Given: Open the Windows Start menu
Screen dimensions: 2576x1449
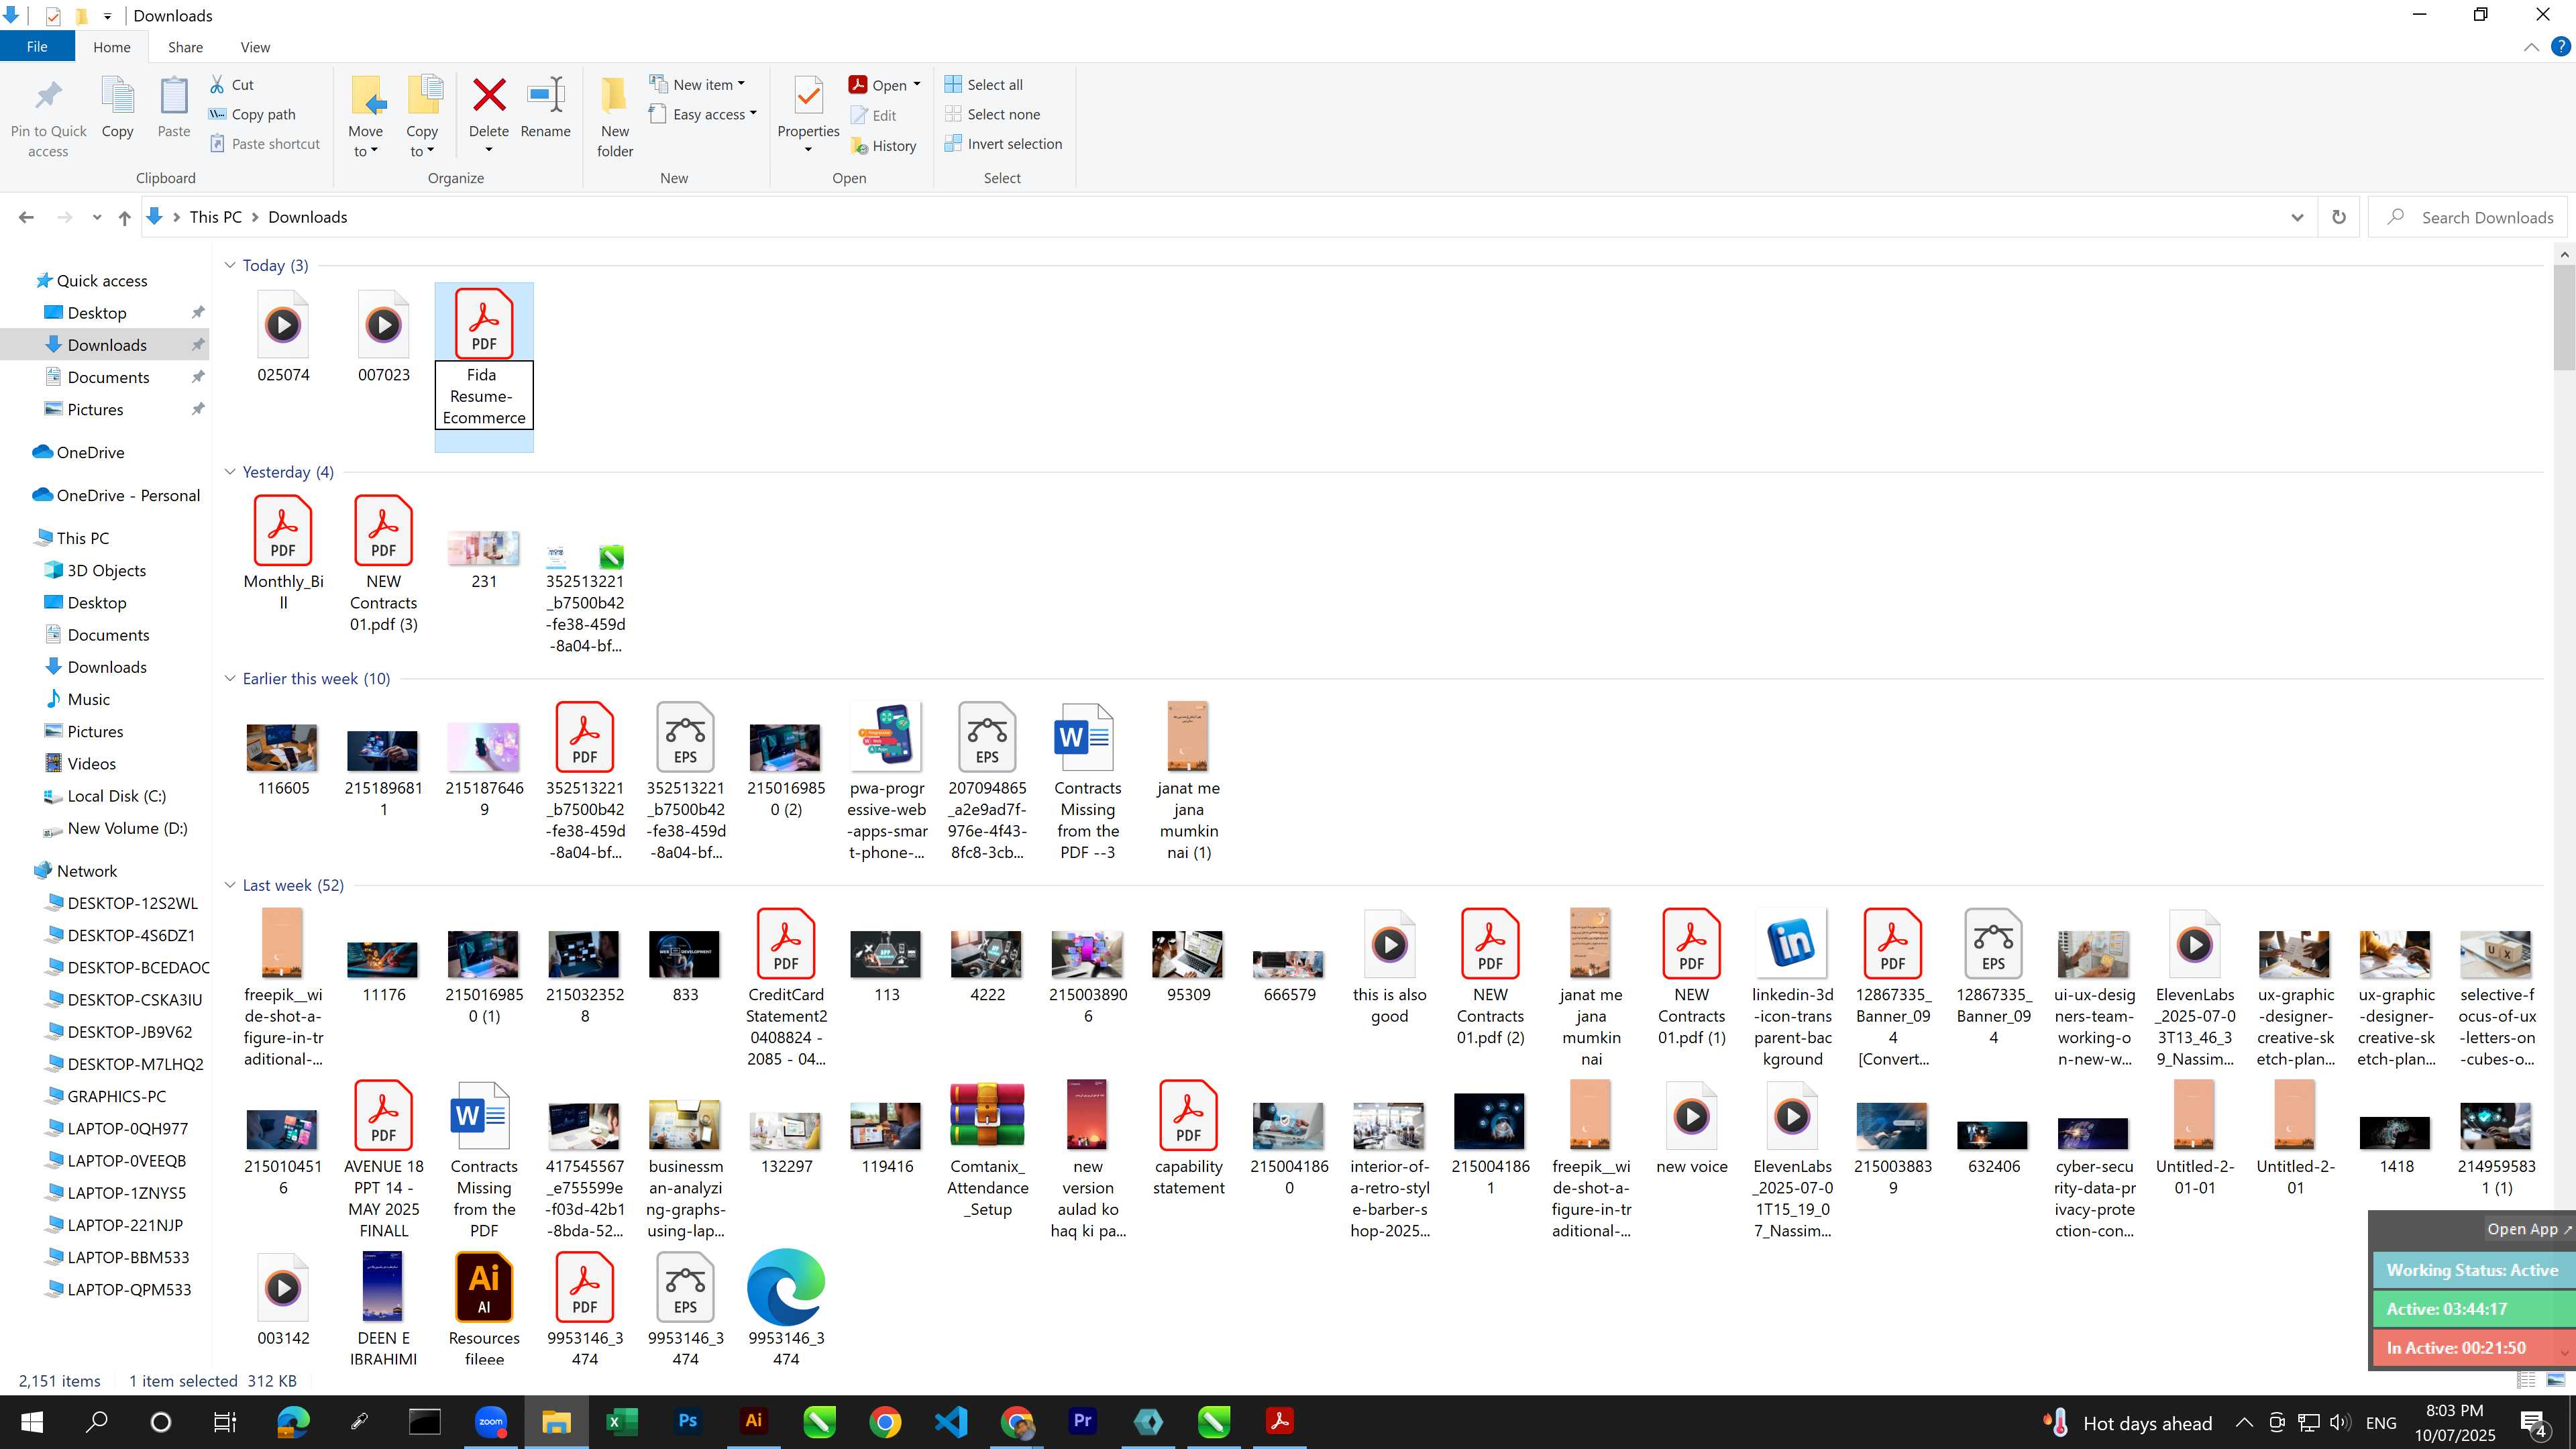Looking at the screenshot, I should [x=31, y=1421].
